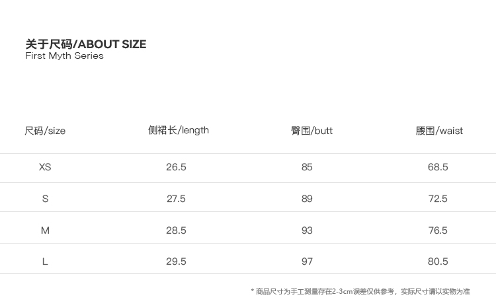Image resolution: width=496 pixels, height=307 pixels.
Task: Click the 臀围/butt column header
Action: click(311, 131)
